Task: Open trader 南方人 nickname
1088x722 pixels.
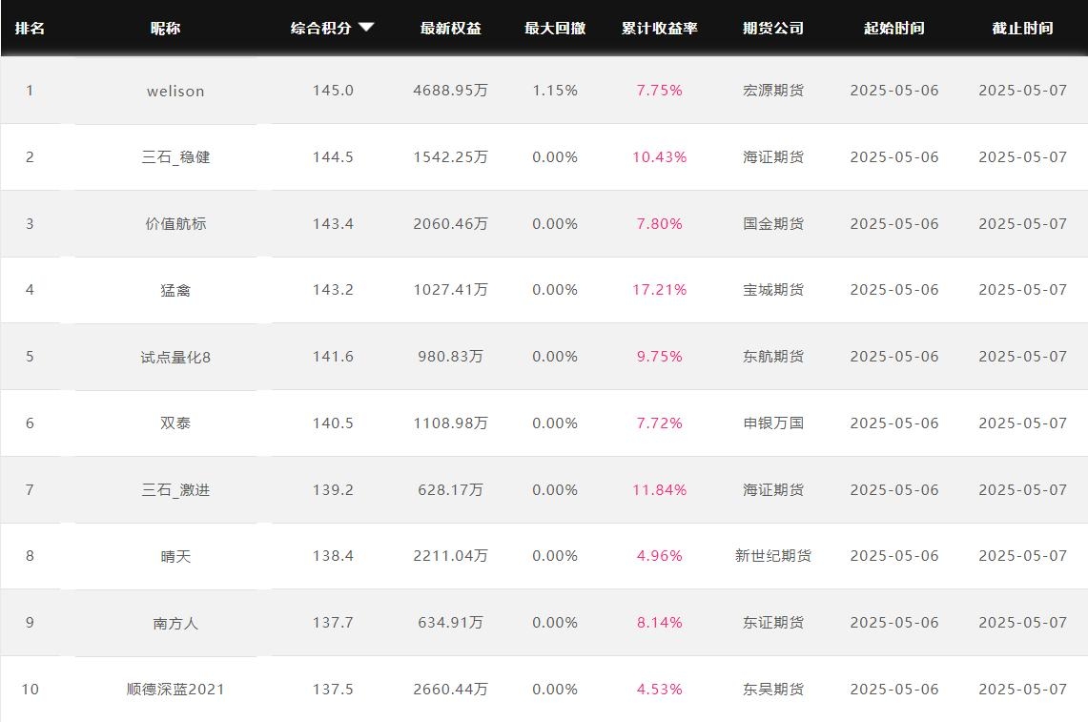Action: click(x=175, y=623)
